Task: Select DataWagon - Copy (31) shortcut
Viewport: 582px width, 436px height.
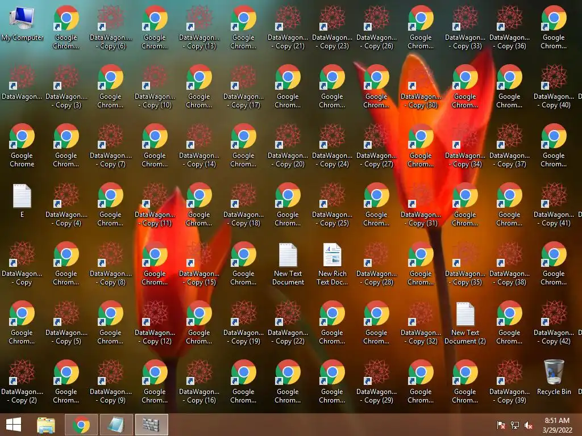Action: point(421,204)
